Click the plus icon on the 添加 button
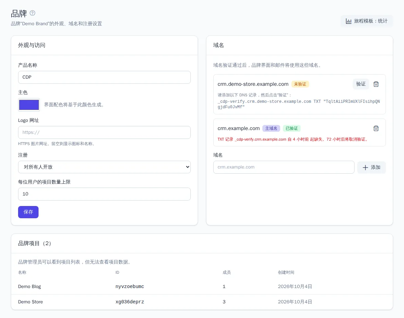This screenshot has height=318, width=404. [x=365, y=168]
